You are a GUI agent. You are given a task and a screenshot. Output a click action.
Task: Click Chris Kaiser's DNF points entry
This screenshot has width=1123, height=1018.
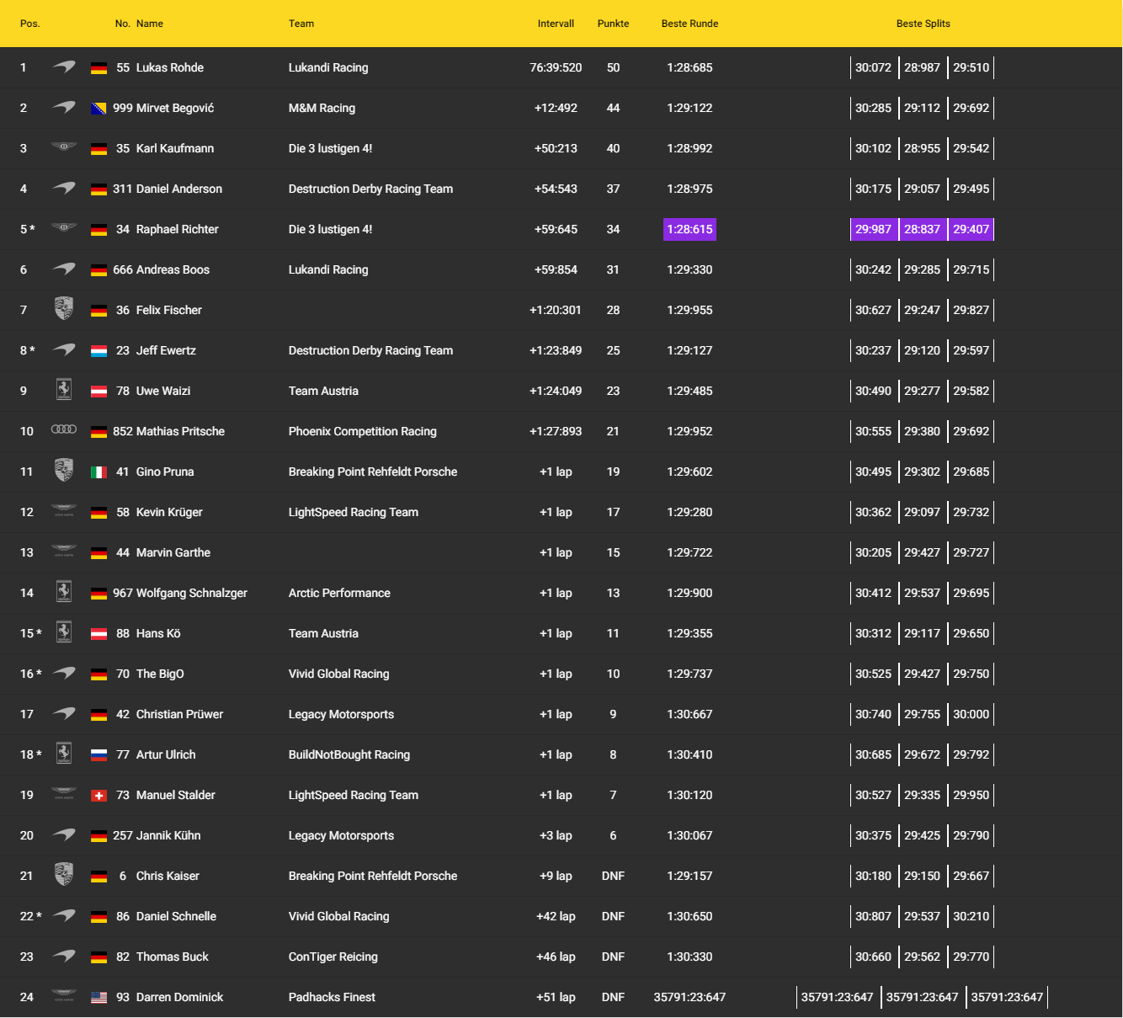pos(613,876)
